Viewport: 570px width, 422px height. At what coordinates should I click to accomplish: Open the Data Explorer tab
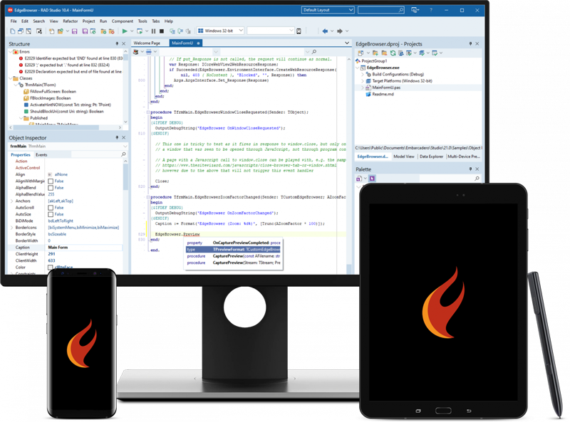(432, 156)
